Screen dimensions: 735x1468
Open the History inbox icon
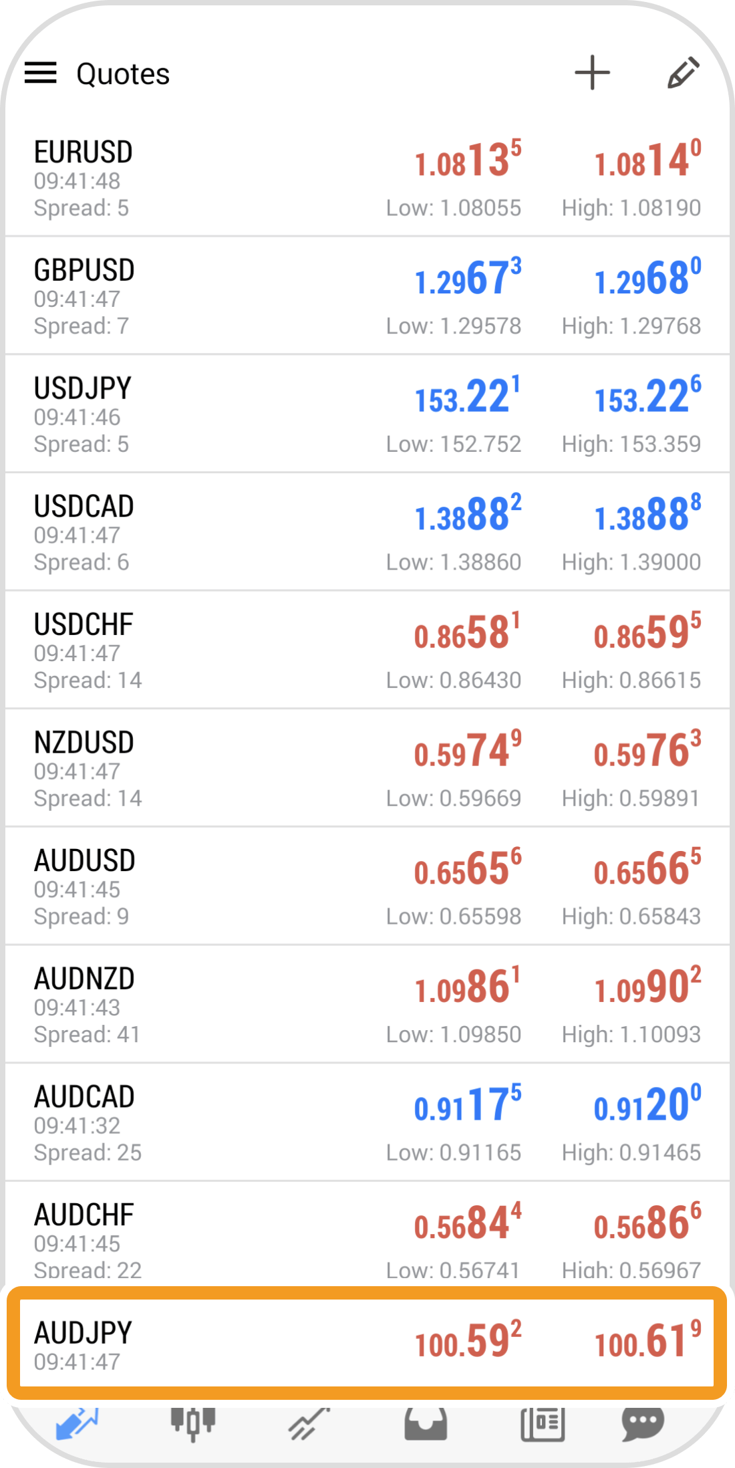tap(426, 1422)
